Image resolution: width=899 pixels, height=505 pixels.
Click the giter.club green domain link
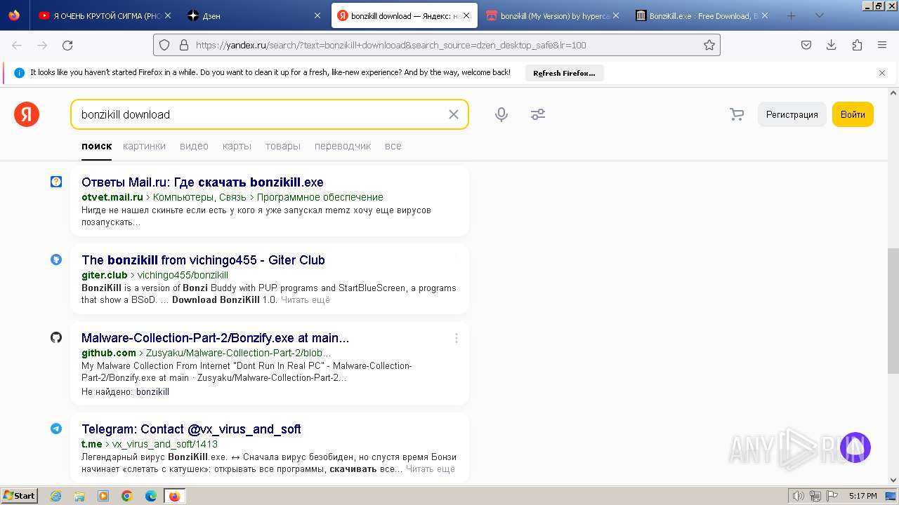click(105, 275)
